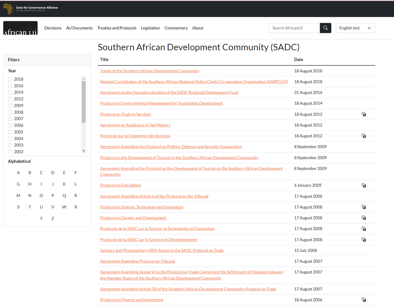Click translation icon for Protocol on Extradition

(x=364, y=186)
